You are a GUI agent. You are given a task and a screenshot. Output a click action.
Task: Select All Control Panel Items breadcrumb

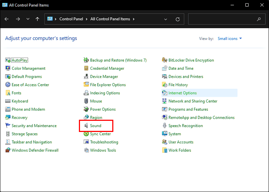point(110,19)
